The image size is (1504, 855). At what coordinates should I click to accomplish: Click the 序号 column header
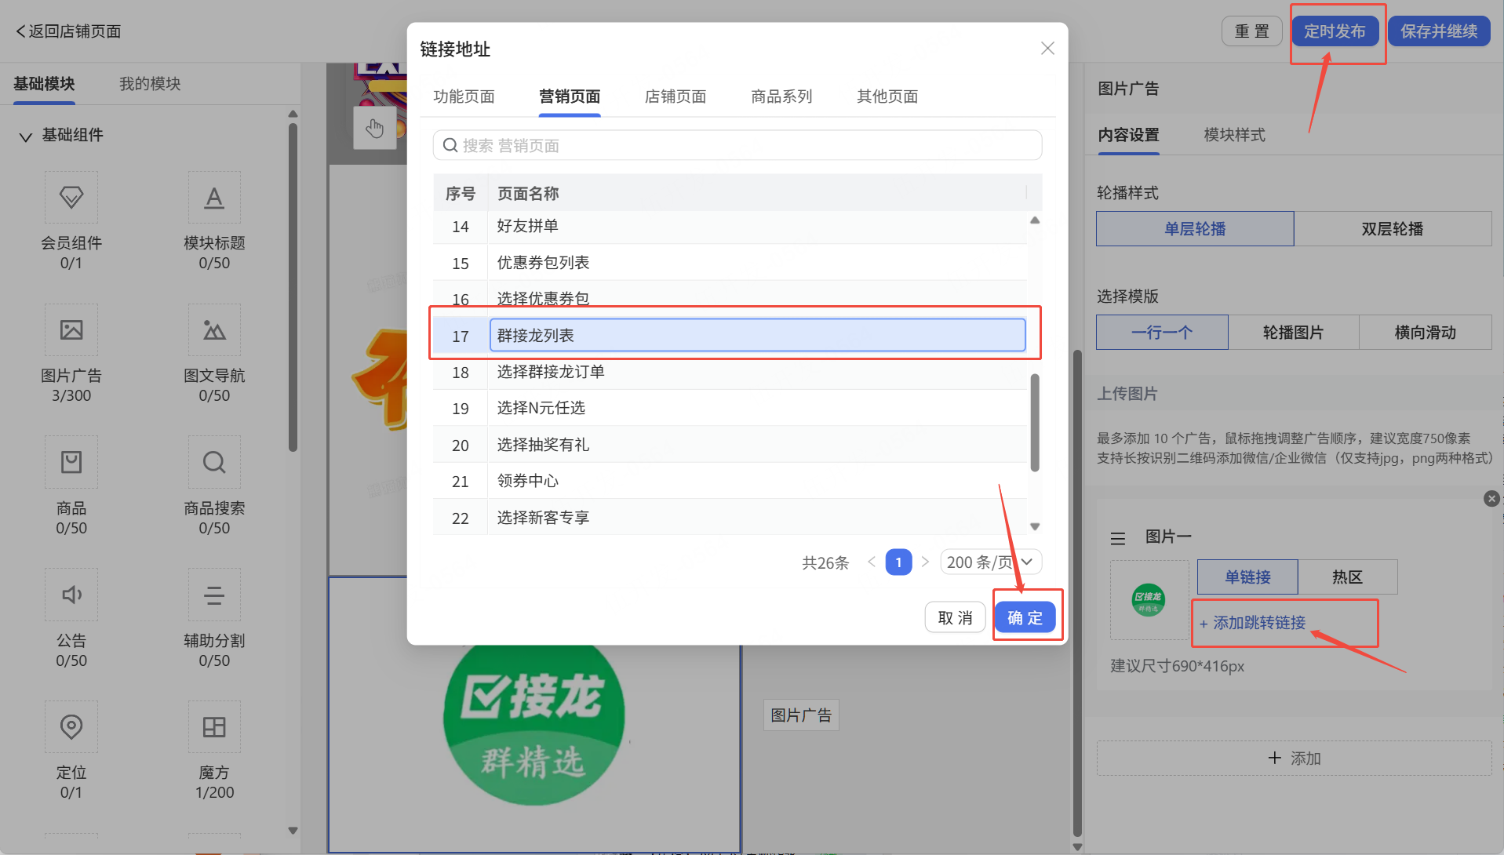tap(461, 194)
